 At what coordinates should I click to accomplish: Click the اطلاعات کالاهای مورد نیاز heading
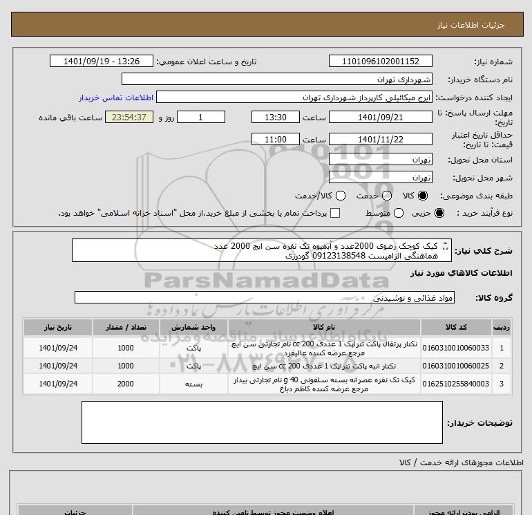[x=461, y=273]
